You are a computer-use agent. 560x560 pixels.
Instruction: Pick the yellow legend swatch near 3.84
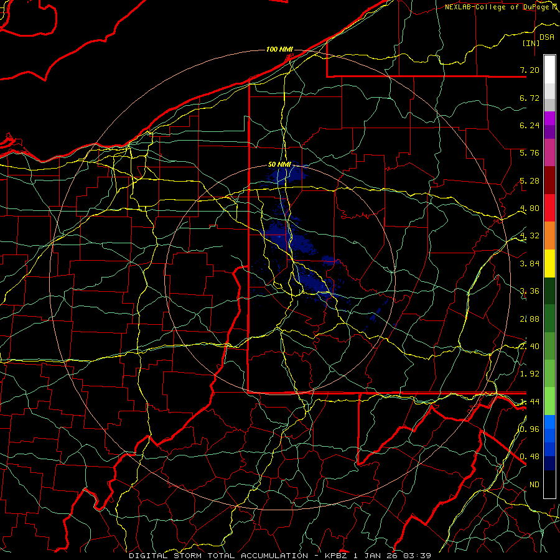549,263
